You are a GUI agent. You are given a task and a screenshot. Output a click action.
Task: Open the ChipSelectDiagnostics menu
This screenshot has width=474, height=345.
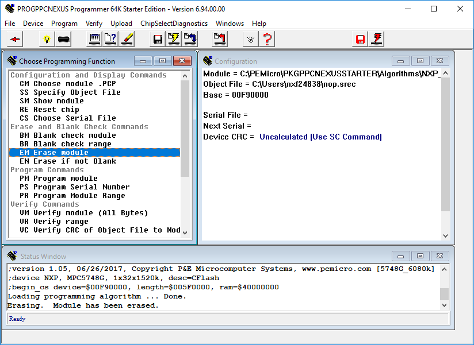click(174, 24)
